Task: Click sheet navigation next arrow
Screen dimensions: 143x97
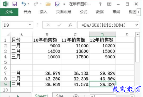Action: point(18,96)
